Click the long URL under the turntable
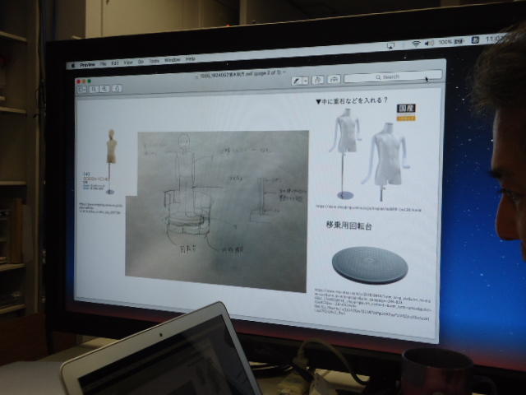Screen dimensions: 526x395 372,305
